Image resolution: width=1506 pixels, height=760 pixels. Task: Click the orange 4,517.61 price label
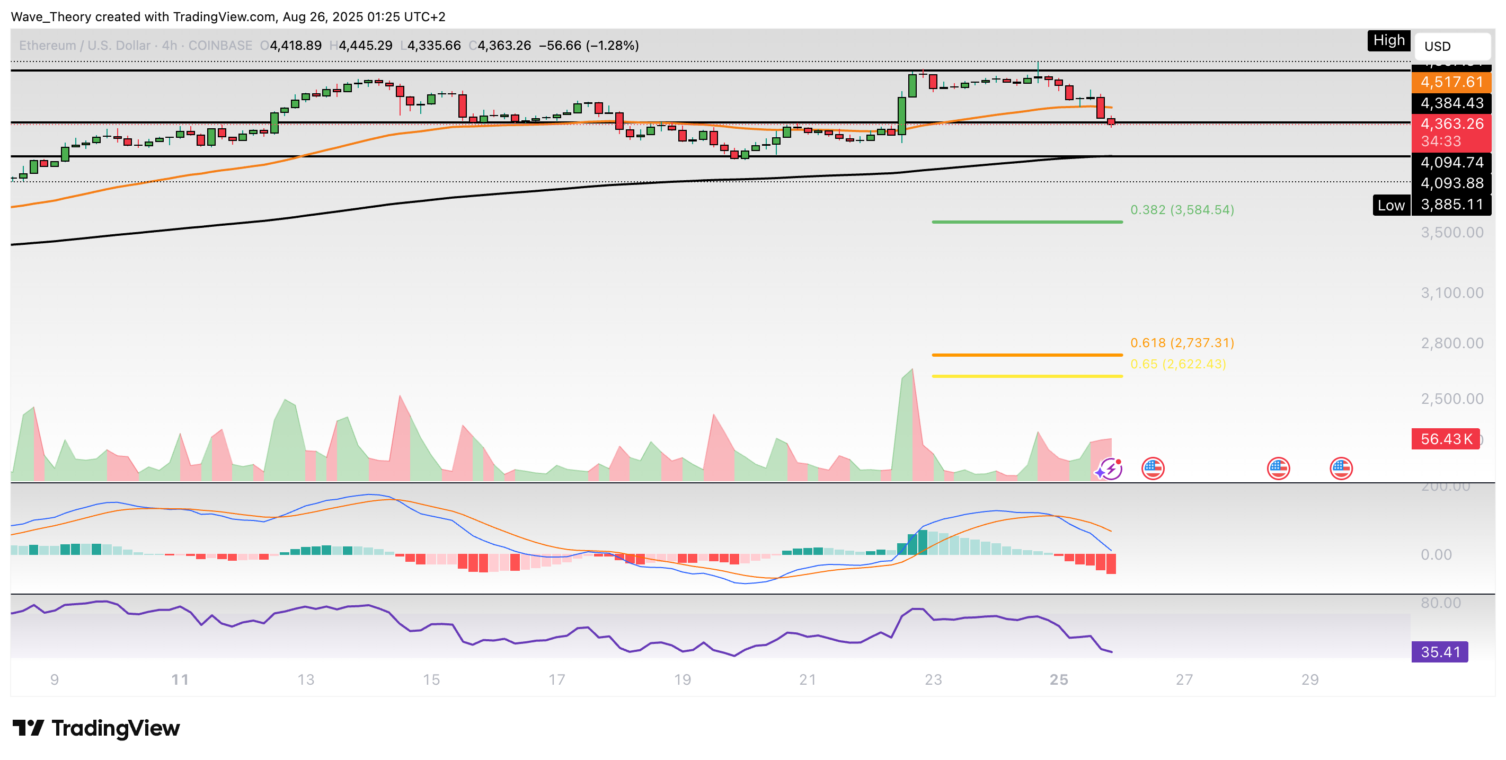point(1451,82)
